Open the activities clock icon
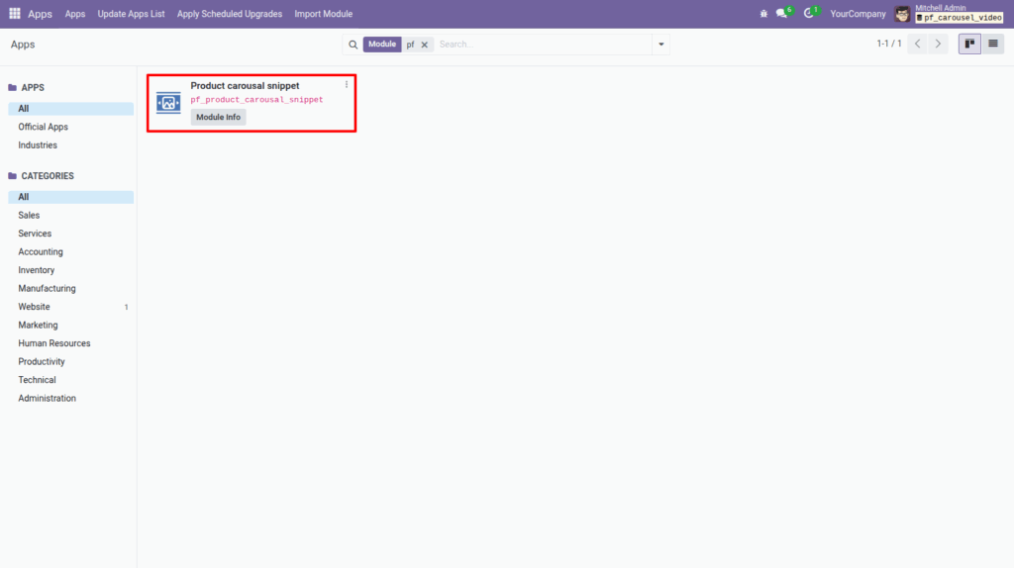The image size is (1014, 568). 809,14
